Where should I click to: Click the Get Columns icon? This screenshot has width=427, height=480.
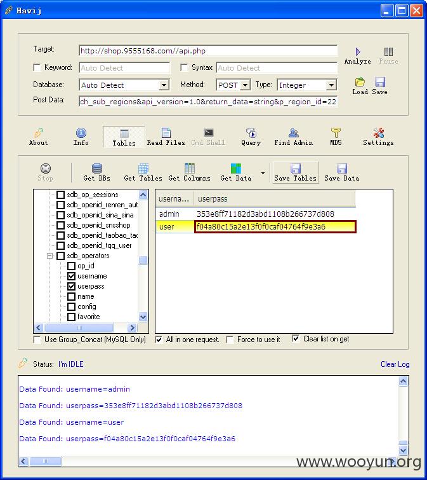[189, 168]
